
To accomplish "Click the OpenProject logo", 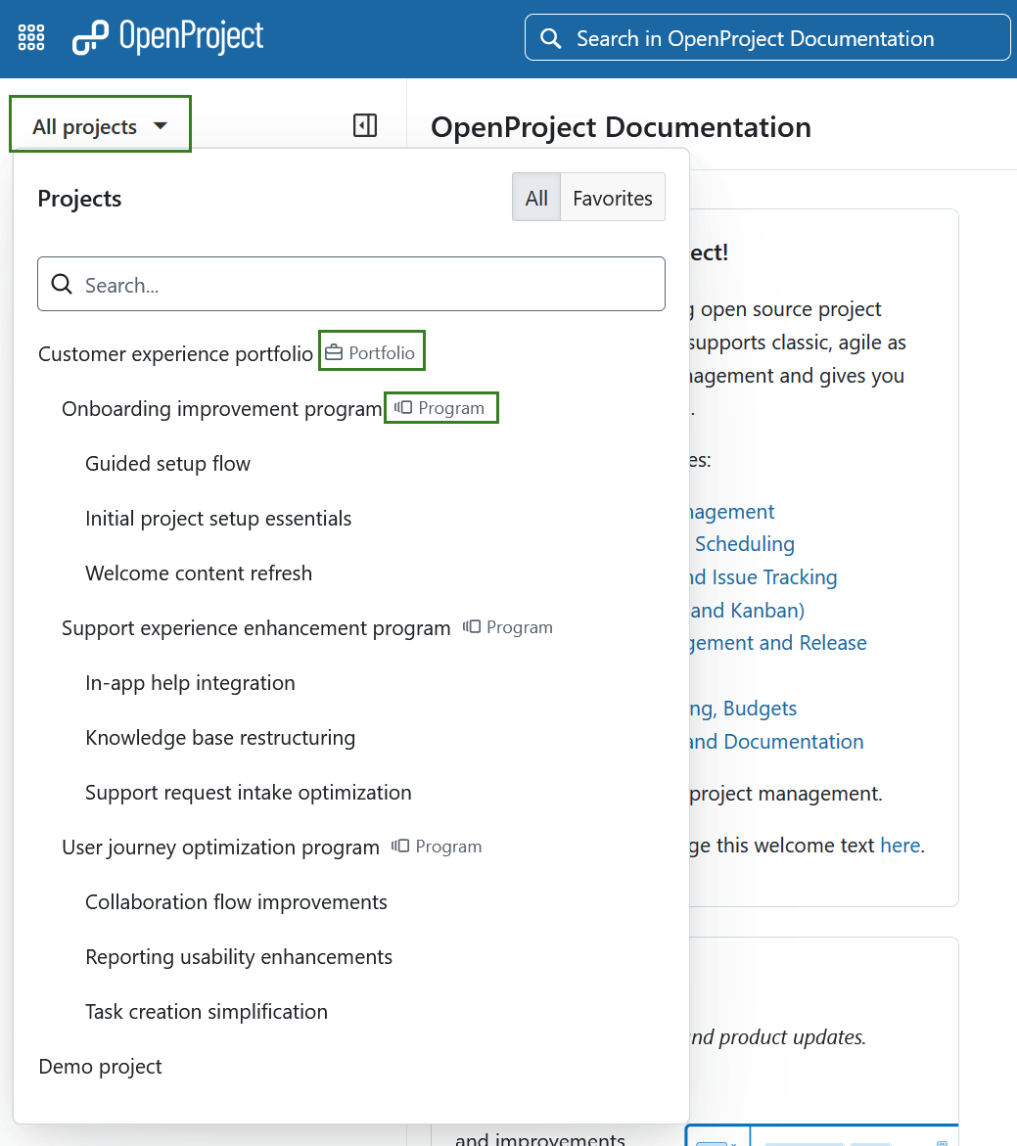I will 166,37.
